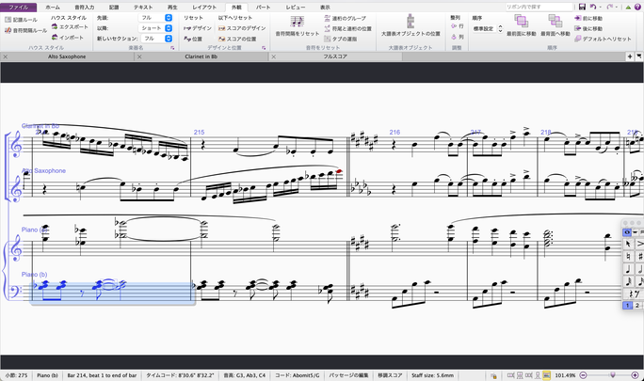644x381 pixels.
Task: Zoom in with plus button
Action: pos(636,375)
